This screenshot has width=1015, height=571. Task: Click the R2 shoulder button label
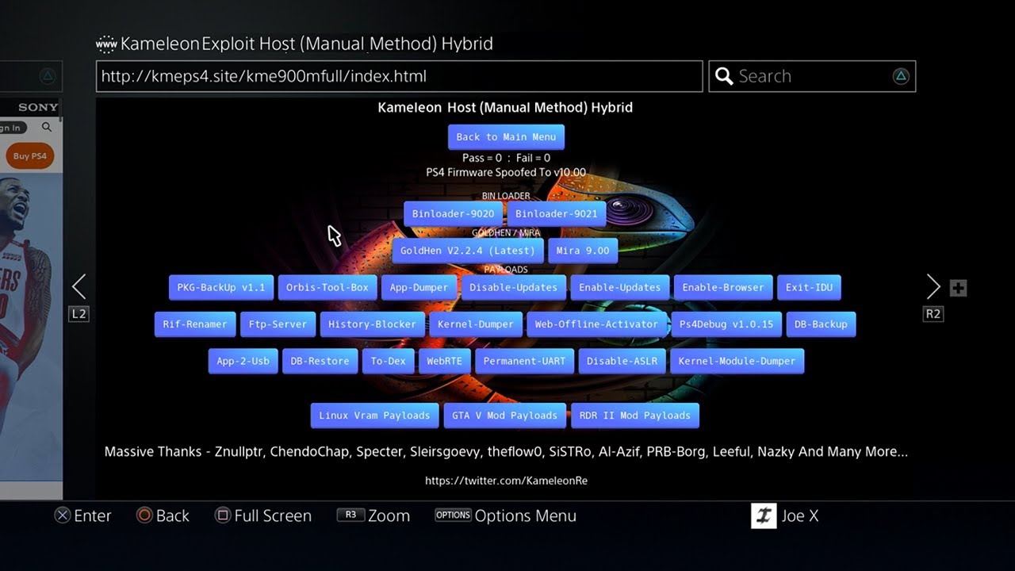(x=933, y=314)
